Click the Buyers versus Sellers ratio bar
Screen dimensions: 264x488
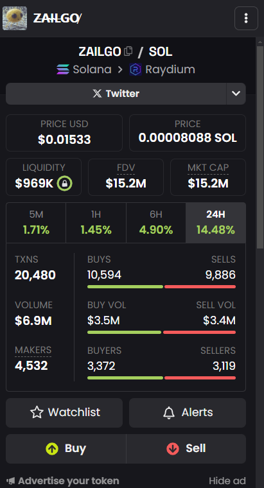click(162, 378)
